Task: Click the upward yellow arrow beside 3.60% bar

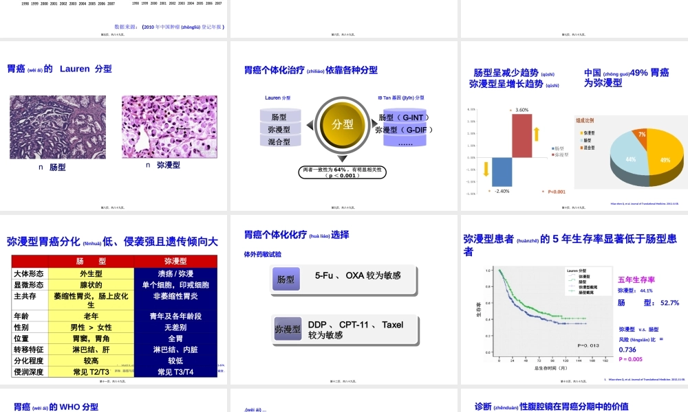Action: coord(537,135)
